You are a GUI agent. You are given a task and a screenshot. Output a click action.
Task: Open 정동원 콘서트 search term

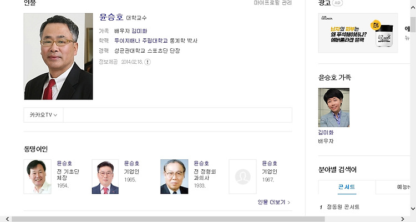(343, 207)
